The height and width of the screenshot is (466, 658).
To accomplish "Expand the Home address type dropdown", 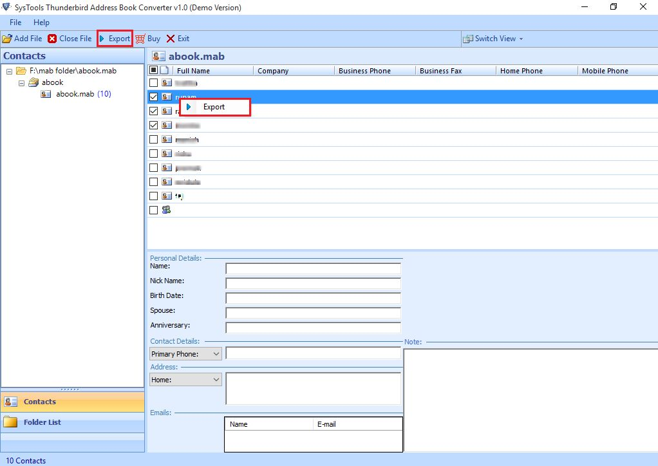I will pos(216,380).
